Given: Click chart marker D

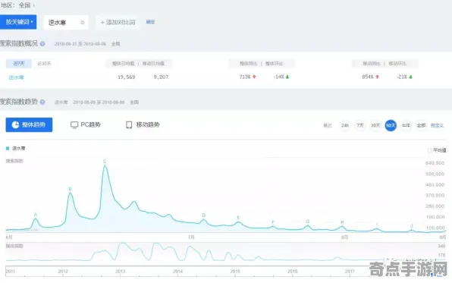Looking at the screenshot, I should point(204,215).
